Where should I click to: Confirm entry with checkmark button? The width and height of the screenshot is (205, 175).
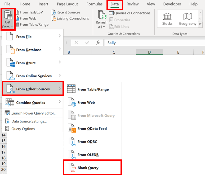[x=87, y=42]
